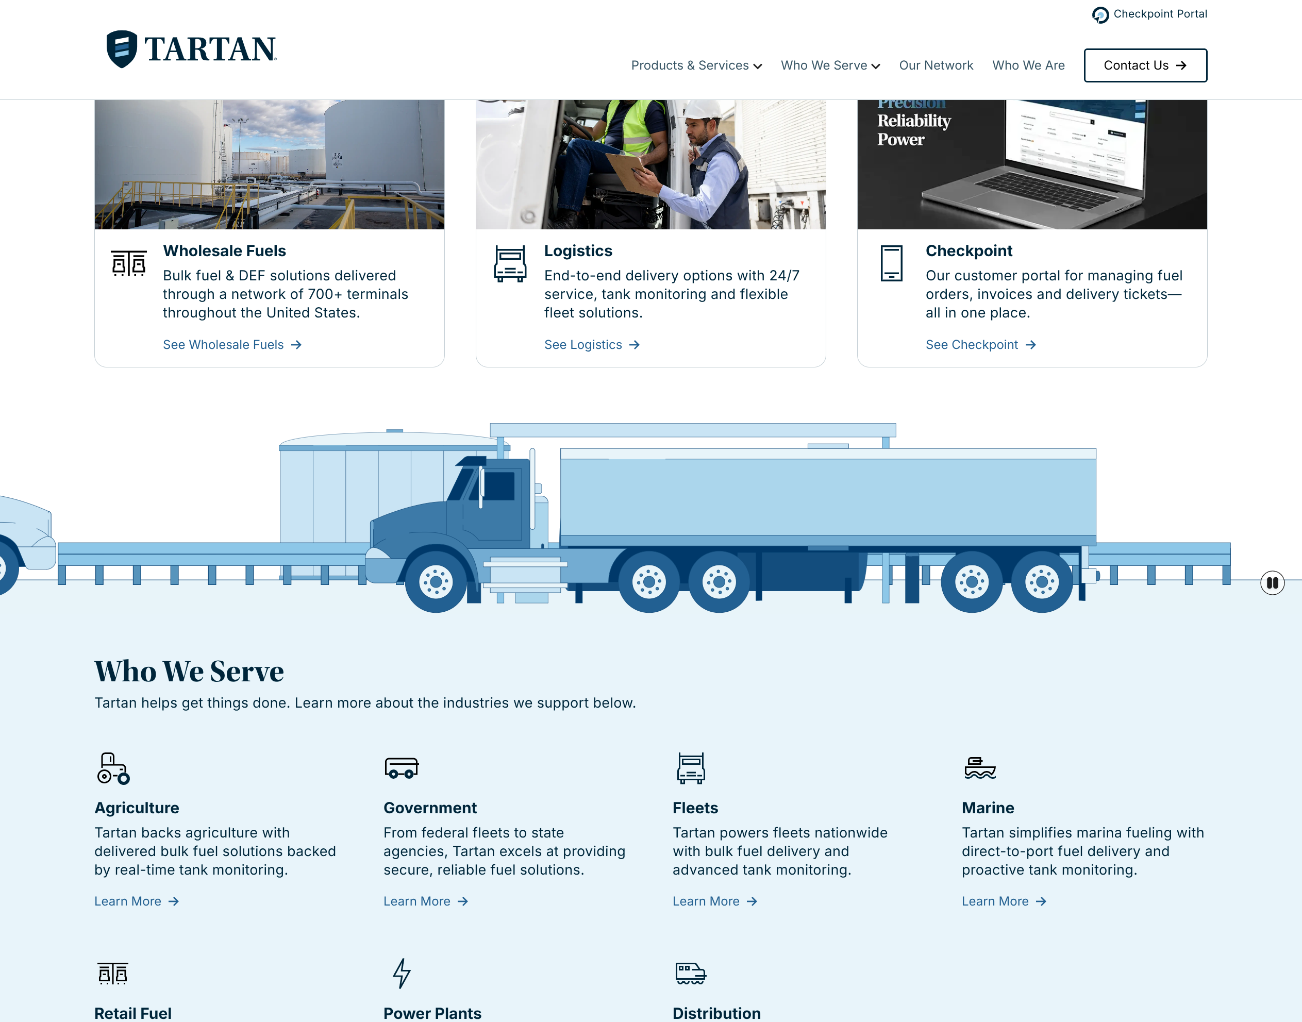The image size is (1302, 1022).
Task: Follow the See Wholesale Fuels link
Action: (232, 345)
